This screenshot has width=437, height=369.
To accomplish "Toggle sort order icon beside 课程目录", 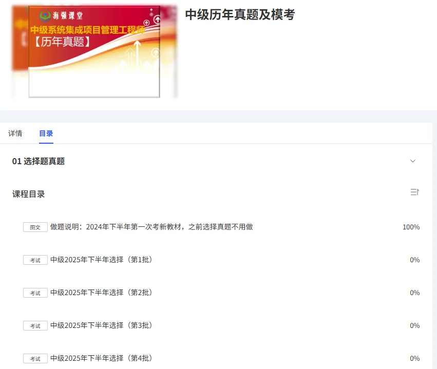I will pyautogui.click(x=415, y=192).
